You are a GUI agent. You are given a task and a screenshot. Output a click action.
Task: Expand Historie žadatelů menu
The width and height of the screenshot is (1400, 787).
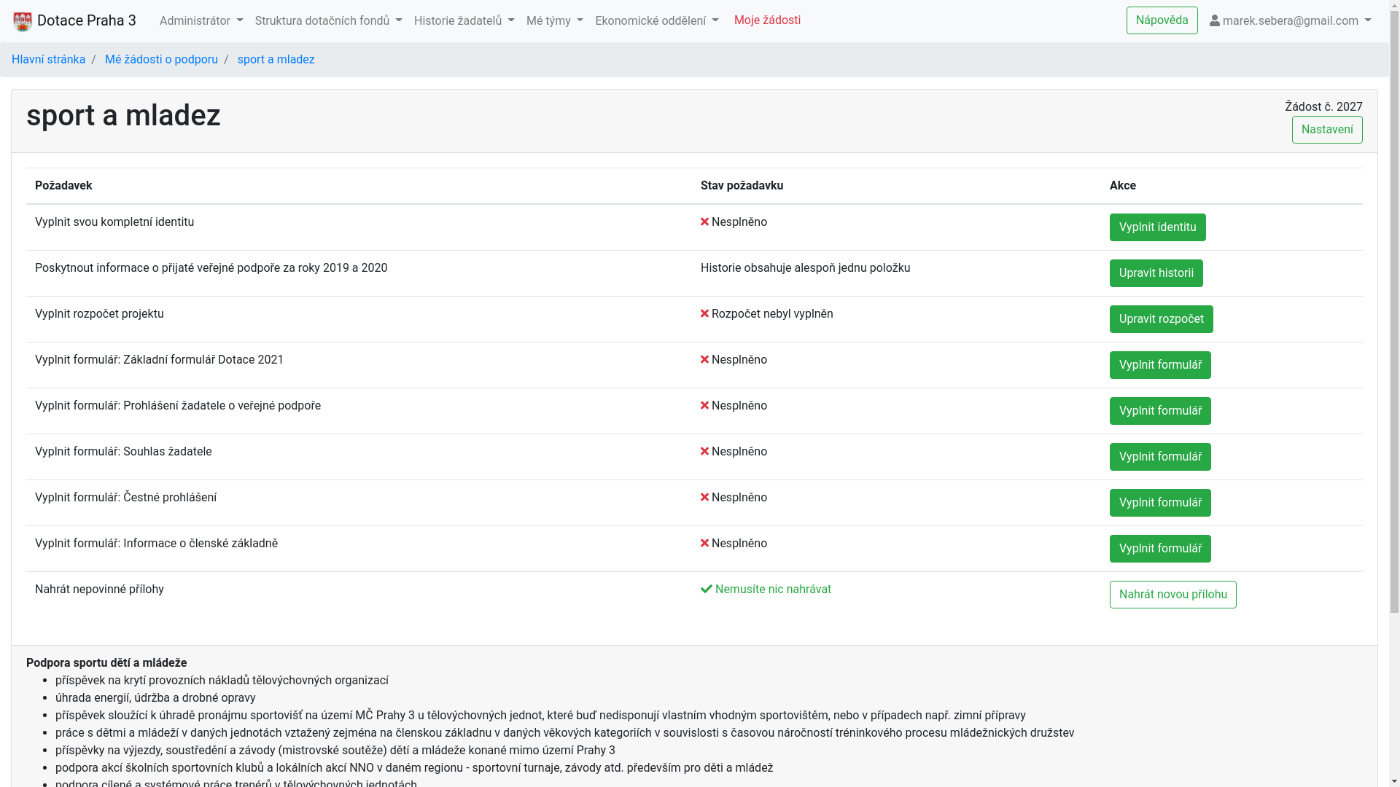pyautogui.click(x=464, y=21)
